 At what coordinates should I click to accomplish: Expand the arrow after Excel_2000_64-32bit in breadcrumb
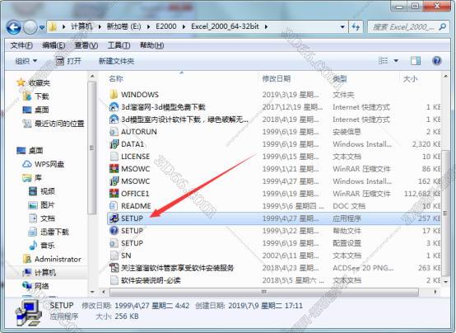(x=266, y=27)
